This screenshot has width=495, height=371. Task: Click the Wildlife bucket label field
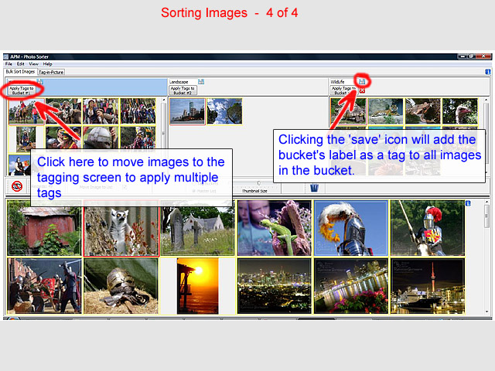pyautogui.click(x=343, y=82)
